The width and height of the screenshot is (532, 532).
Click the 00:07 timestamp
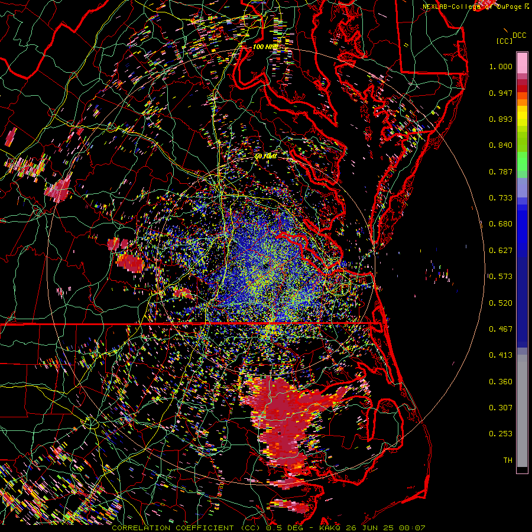(x=411, y=528)
